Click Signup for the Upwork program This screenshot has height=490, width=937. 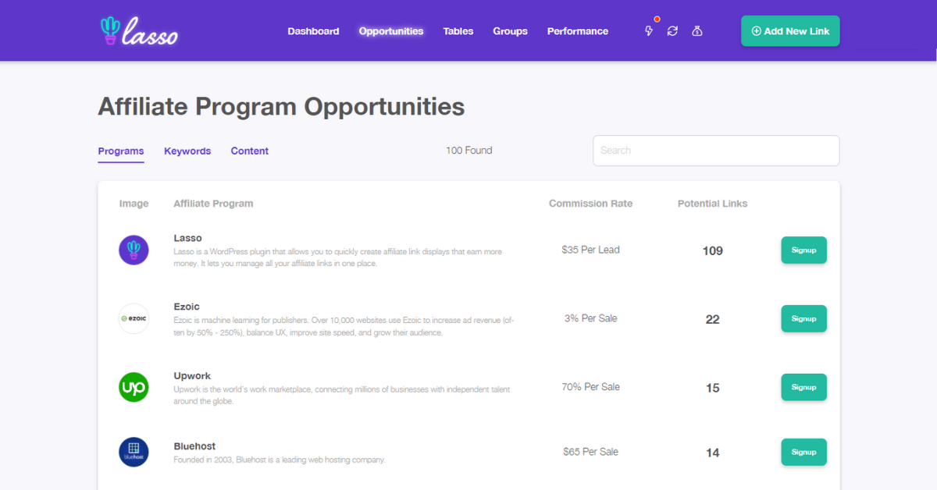[x=803, y=387]
